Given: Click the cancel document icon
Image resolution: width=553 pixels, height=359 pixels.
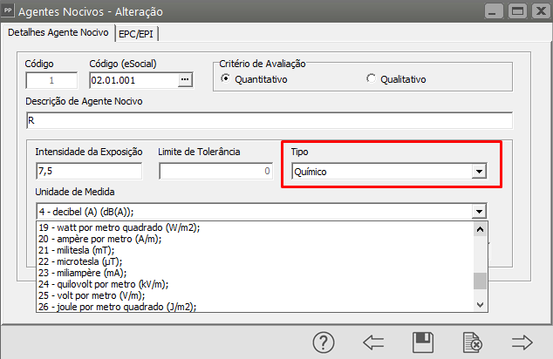Looking at the screenshot, I should coord(472,342).
